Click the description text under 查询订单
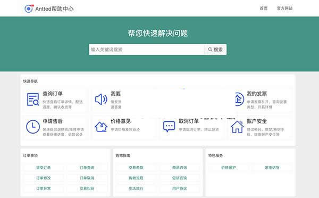 (x=63, y=104)
